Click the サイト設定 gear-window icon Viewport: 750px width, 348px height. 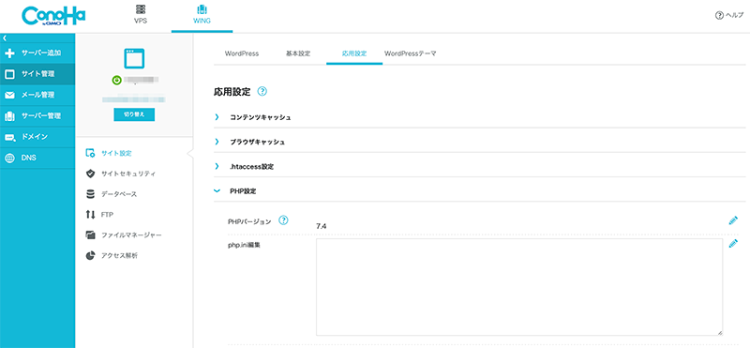[x=90, y=153]
